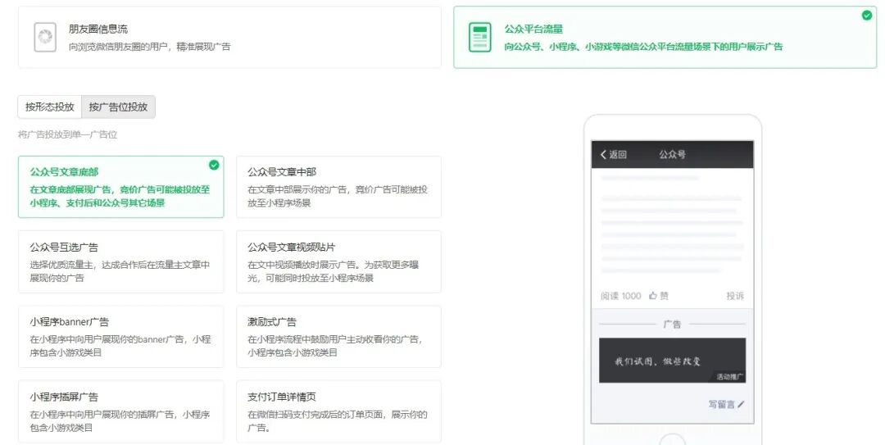This screenshot has height=445, width=885.
Task: Switch to 按广告位投放 tab
Action: pos(119,107)
